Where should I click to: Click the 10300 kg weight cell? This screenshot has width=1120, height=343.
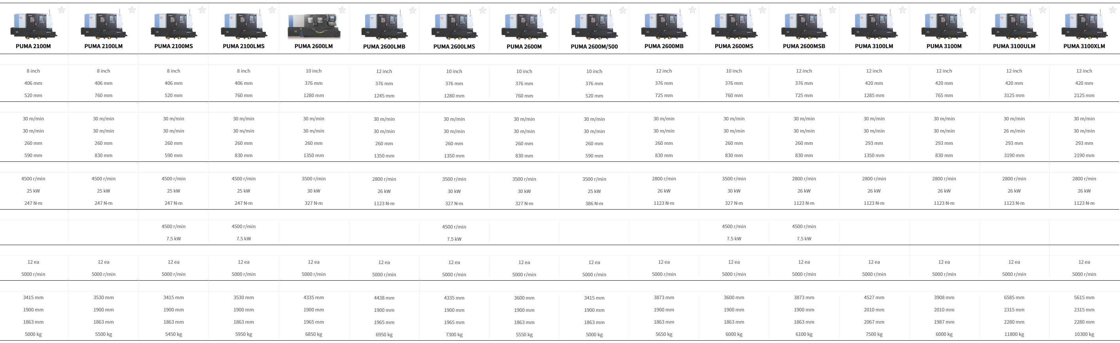coord(1084,334)
